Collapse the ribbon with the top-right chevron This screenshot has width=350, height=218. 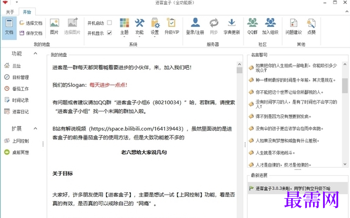point(347,12)
